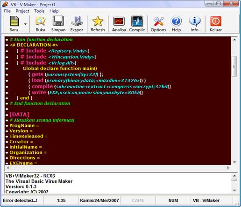This screenshot has height=207, width=241.
Task: Click the Help question mark icon
Action: click(176, 21)
